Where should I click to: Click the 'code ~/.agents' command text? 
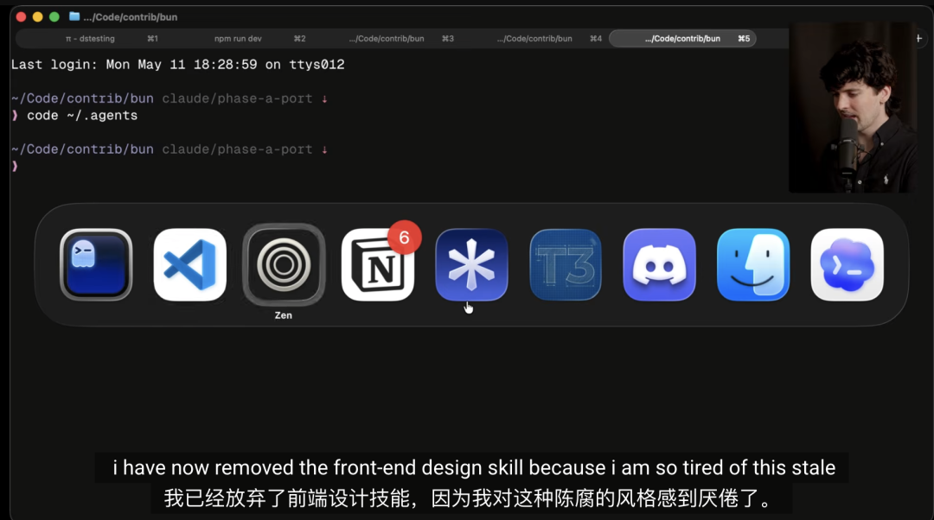coord(82,116)
